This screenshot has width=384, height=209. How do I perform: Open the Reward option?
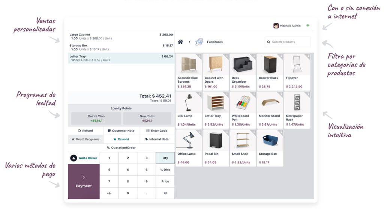point(121,139)
